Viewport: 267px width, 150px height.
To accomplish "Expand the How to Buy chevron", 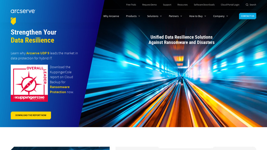I will tap(205, 16).
